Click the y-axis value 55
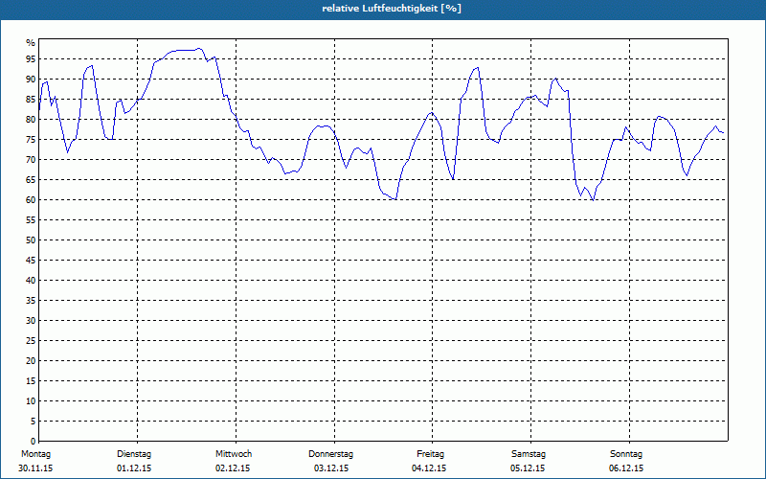 click(x=31, y=220)
